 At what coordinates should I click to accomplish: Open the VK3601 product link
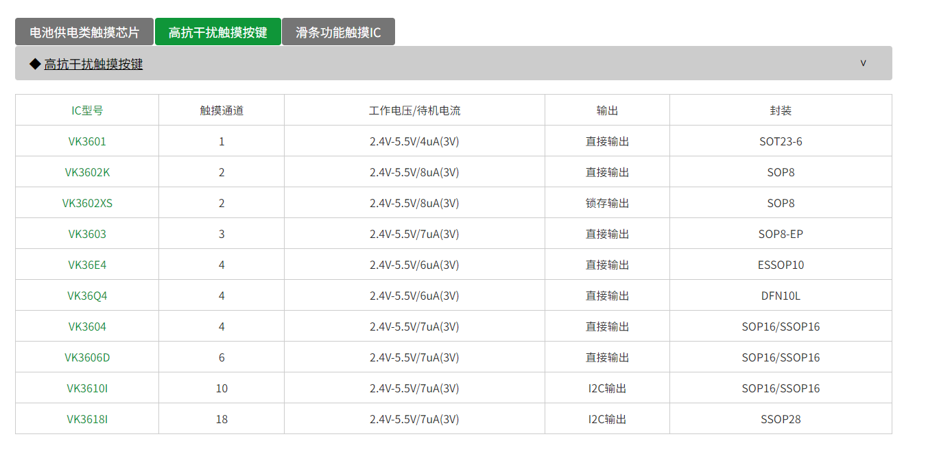tap(87, 141)
